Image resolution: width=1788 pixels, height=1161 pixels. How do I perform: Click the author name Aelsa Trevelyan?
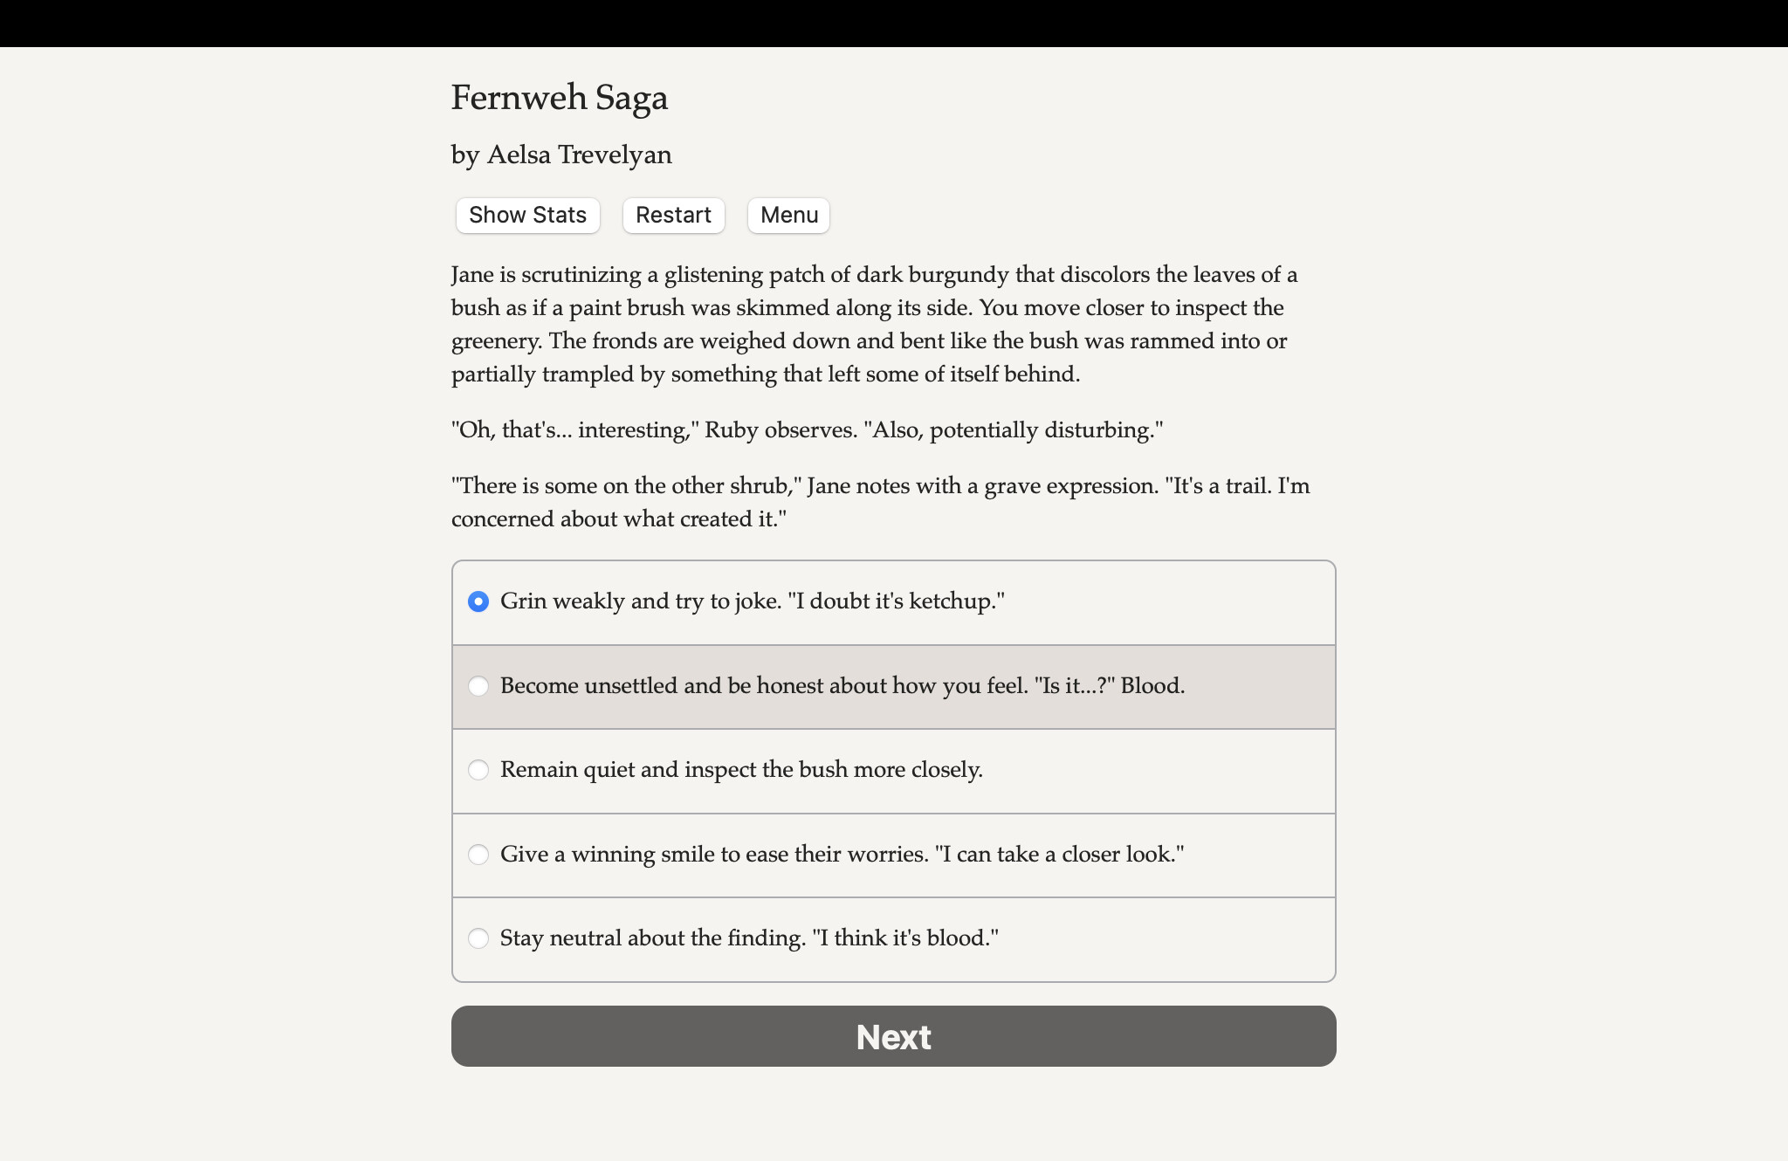[561, 155]
